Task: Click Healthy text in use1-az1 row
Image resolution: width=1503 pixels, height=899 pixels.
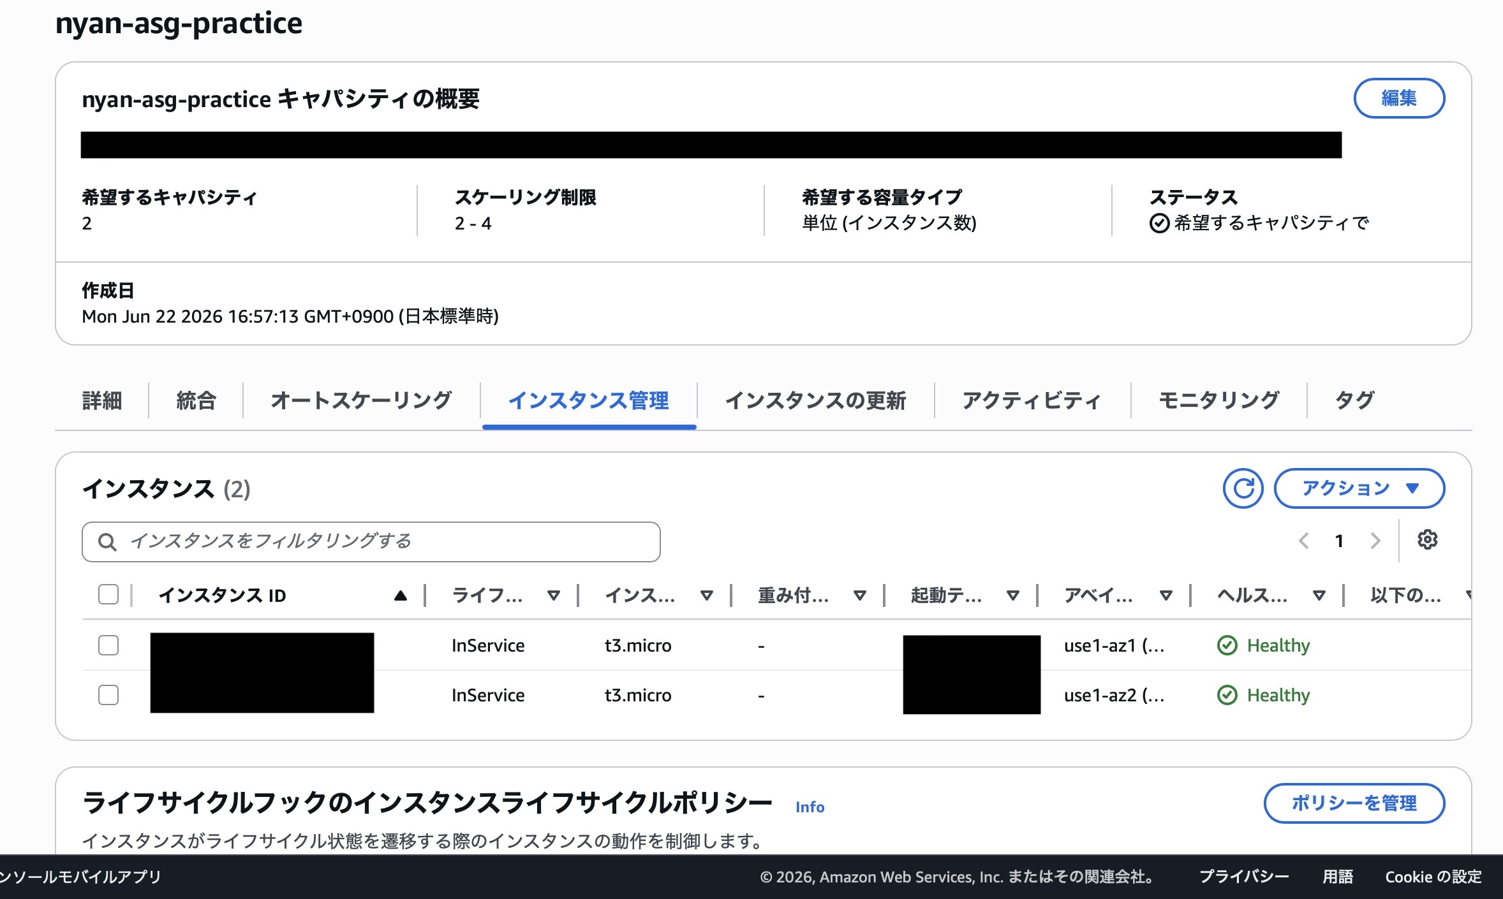Action: [x=1278, y=645]
